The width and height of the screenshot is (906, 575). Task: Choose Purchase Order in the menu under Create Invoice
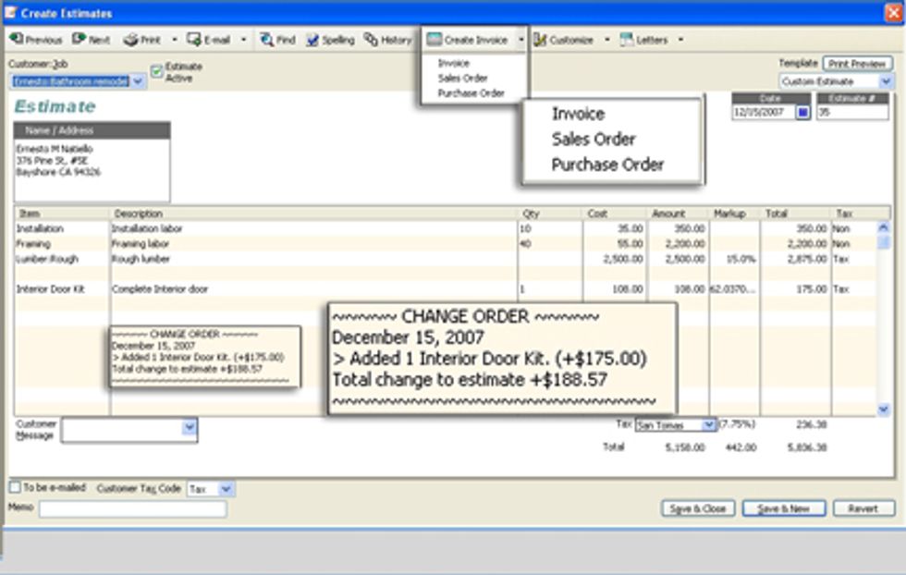point(471,93)
